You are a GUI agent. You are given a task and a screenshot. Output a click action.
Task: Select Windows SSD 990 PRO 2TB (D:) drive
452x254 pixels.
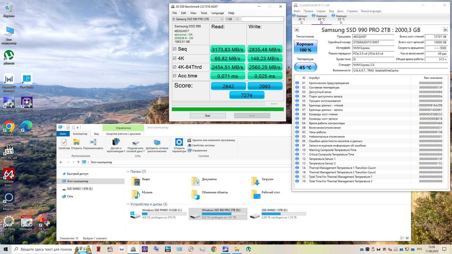pyautogui.click(x=218, y=214)
